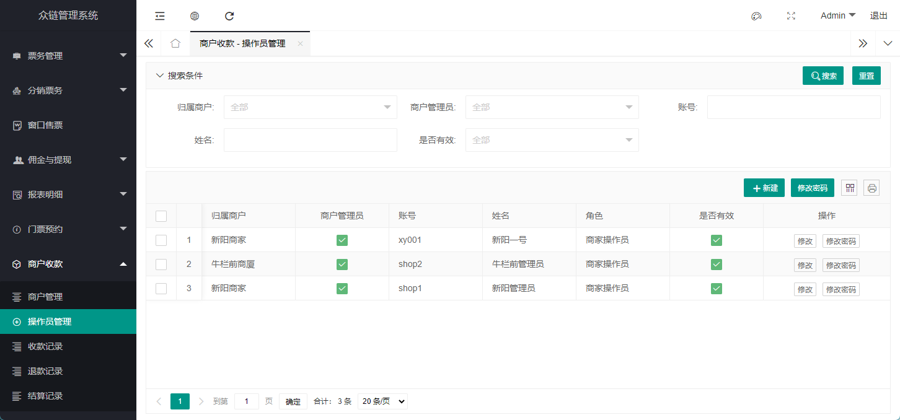This screenshot has width=900, height=420.
Task: Toggle fullscreen mode from the header
Action: pyautogui.click(x=791, y=15)
